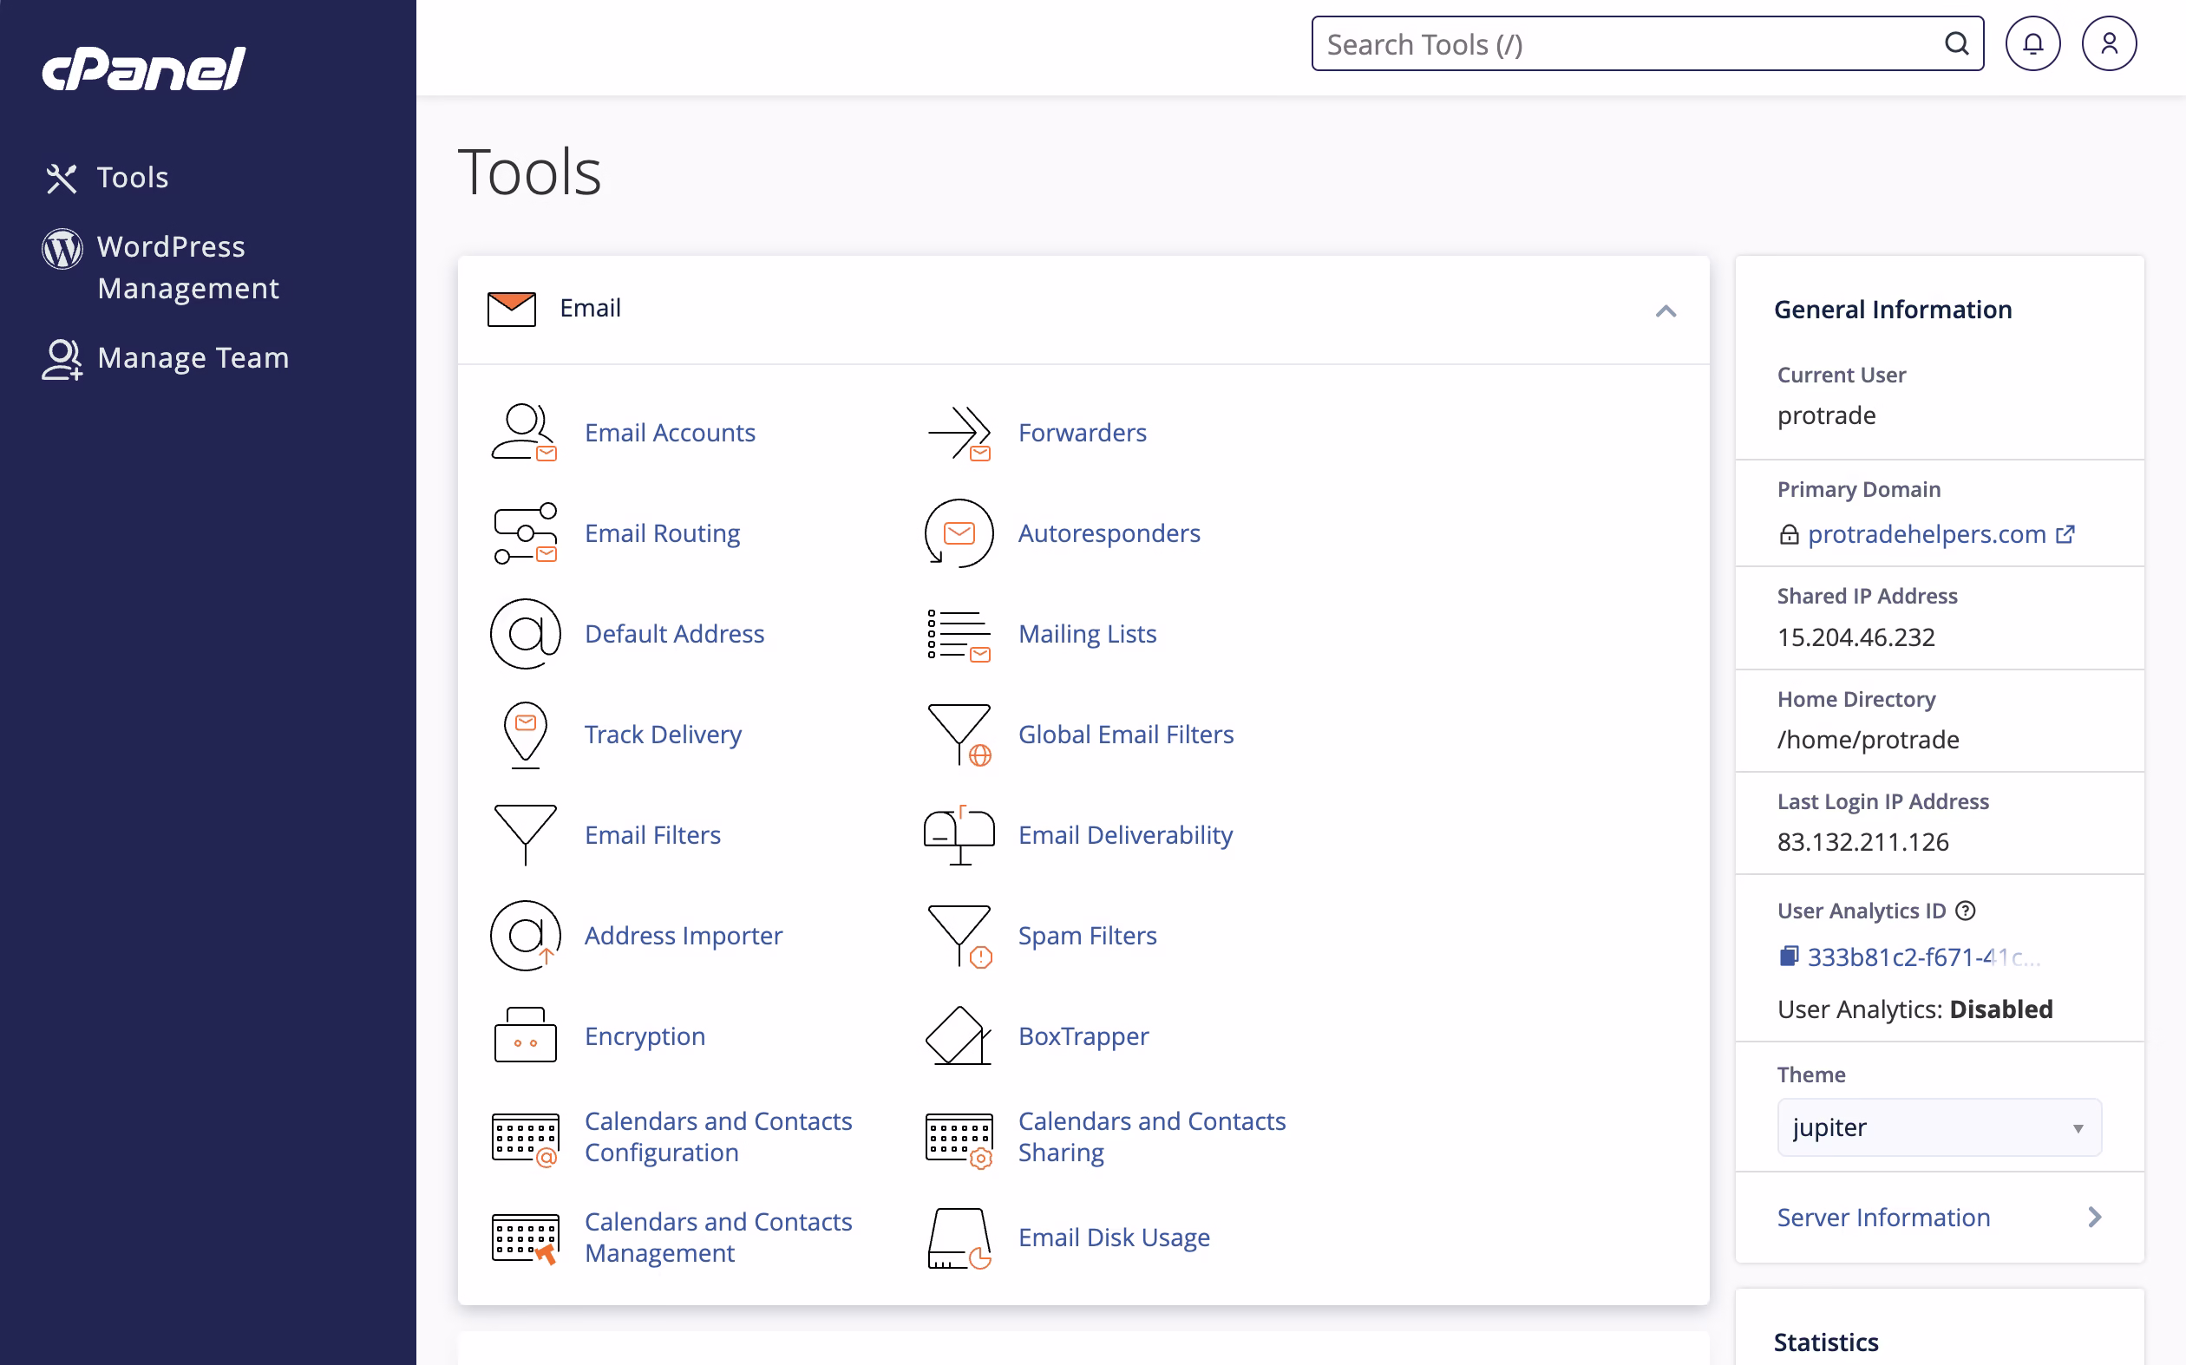The image size is (2186, 1365).
Task: Open the BoxTrapper link
Action: point(1083,1035)
